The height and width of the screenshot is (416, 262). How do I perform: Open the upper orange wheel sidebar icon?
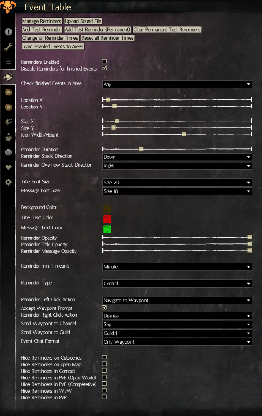tap(8, 92)
